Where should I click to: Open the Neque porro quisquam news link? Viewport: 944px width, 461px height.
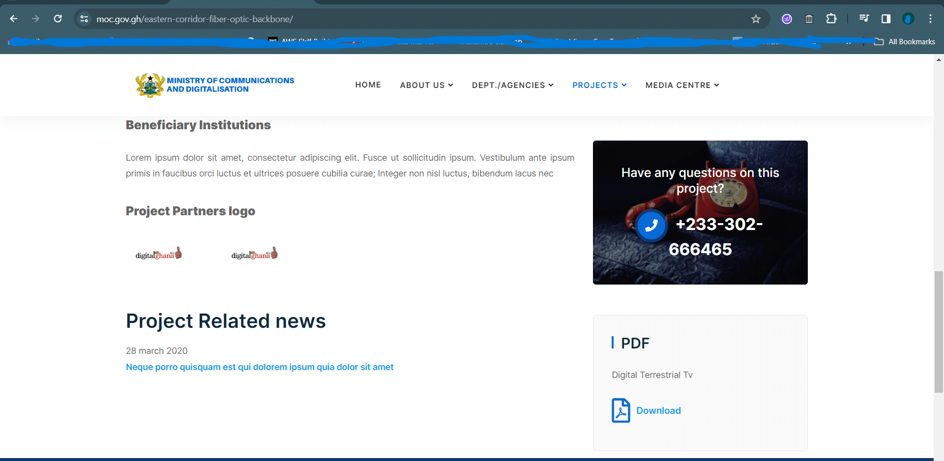tap(260, 367)
